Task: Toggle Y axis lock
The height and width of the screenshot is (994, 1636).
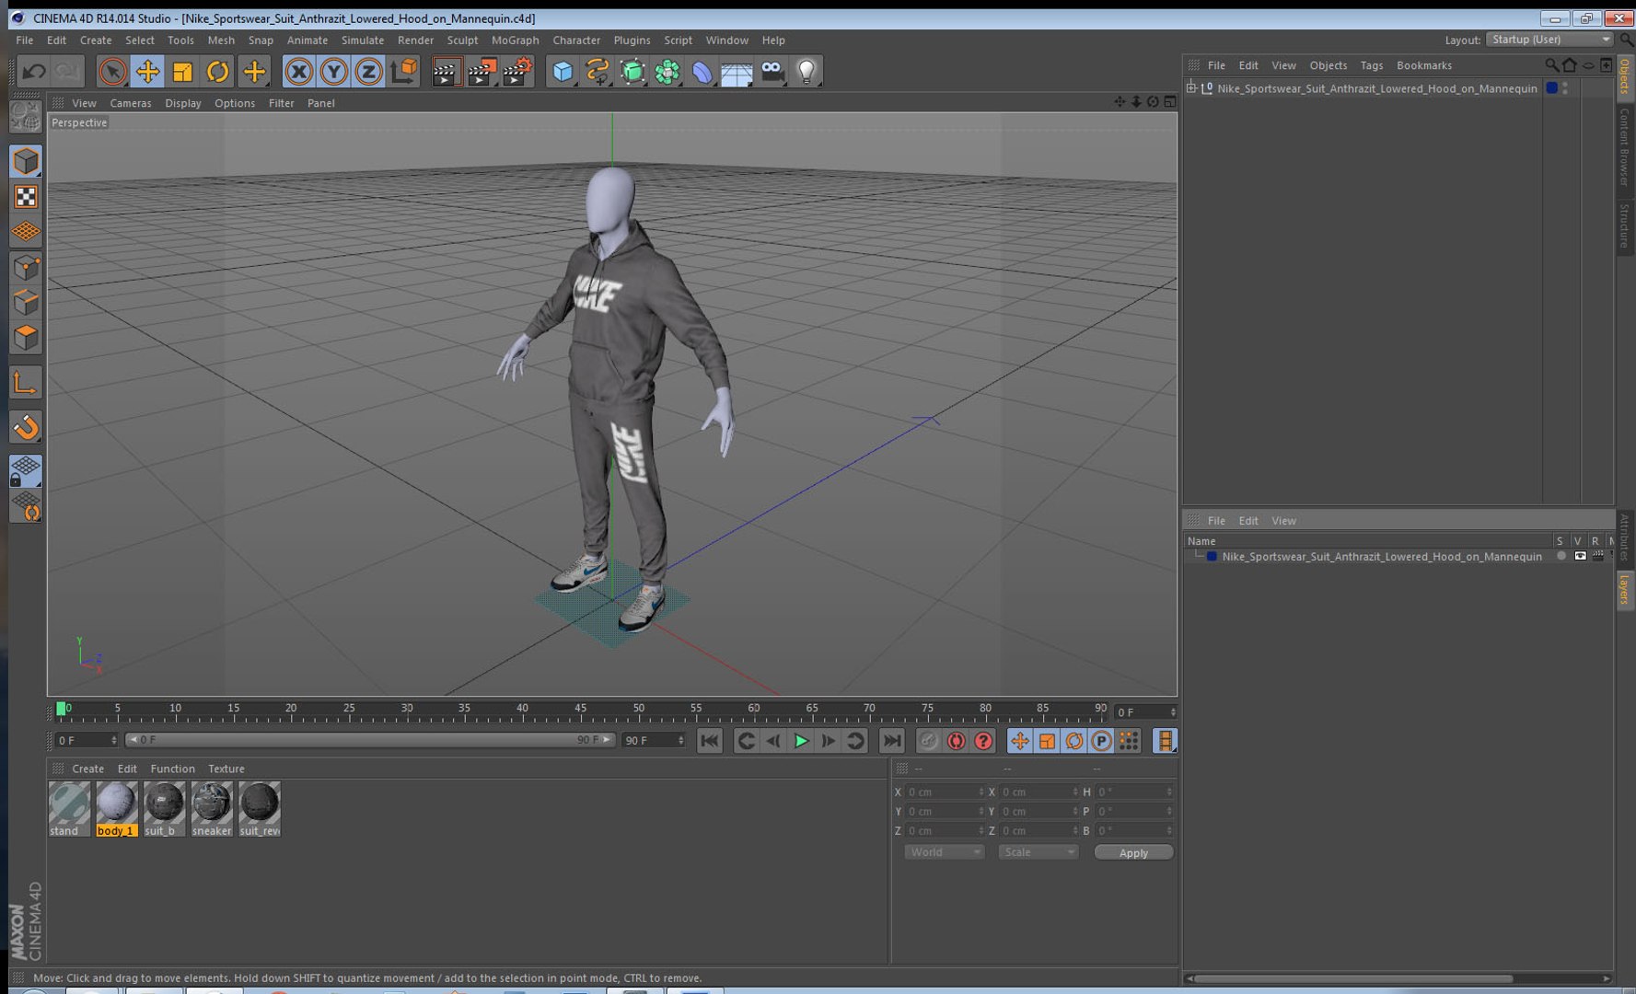Action: (x=333, y=71)
